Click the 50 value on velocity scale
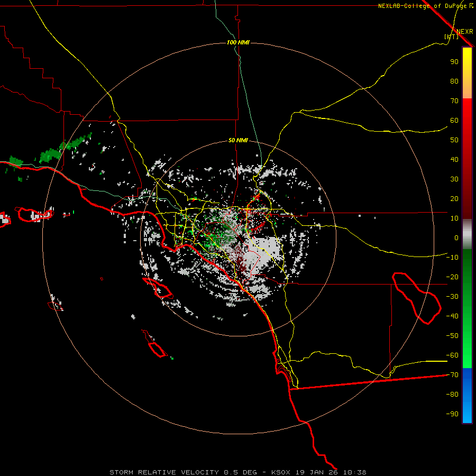Screen dimensions: 476x476 [454, 140]
